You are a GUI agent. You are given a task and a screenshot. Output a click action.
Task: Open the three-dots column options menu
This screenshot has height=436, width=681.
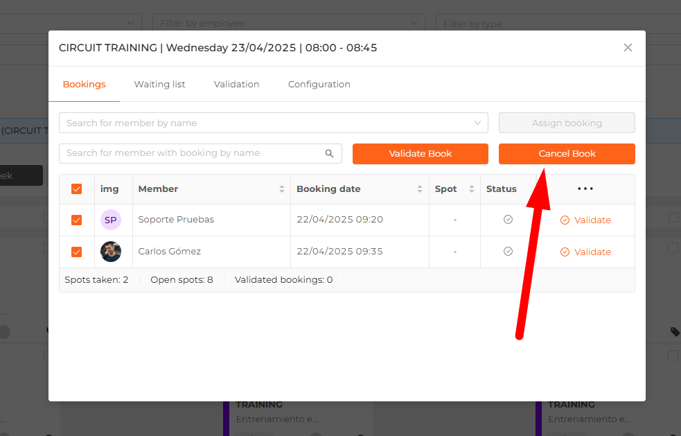(x=585, y=189)
